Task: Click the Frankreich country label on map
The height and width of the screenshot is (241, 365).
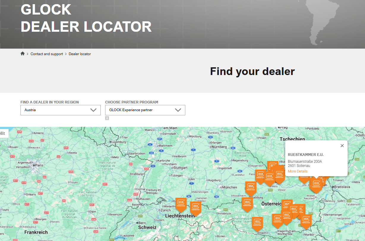Action: point(36,232)
